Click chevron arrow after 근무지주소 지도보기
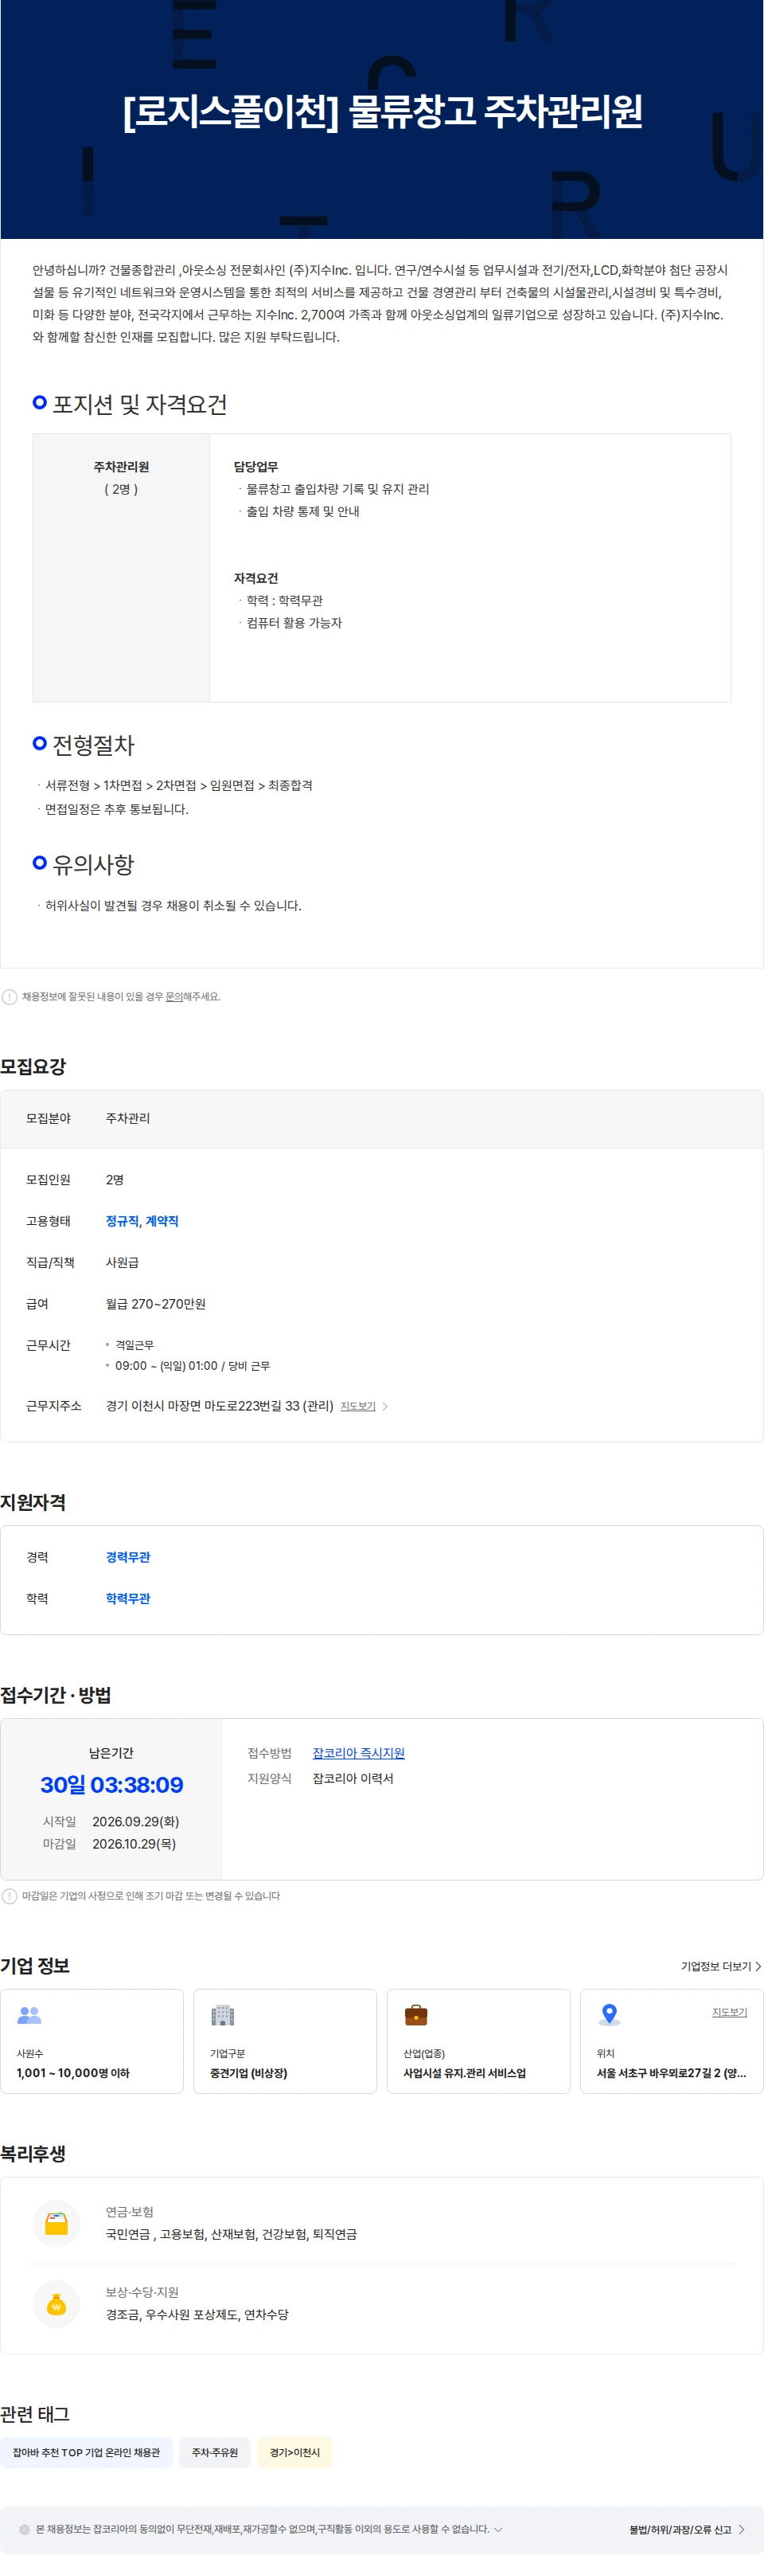Image resolution: width=764 pixels, height=2571 pixels. 385,1405
